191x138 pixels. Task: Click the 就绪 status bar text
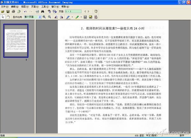click(3, 135)
